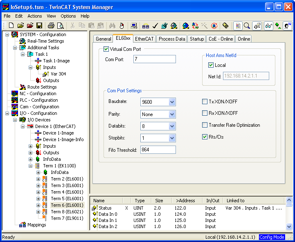295x242 pixels.
Task: Collapse Term 1 (EK1100) node
Action: (x=30, y=166)
